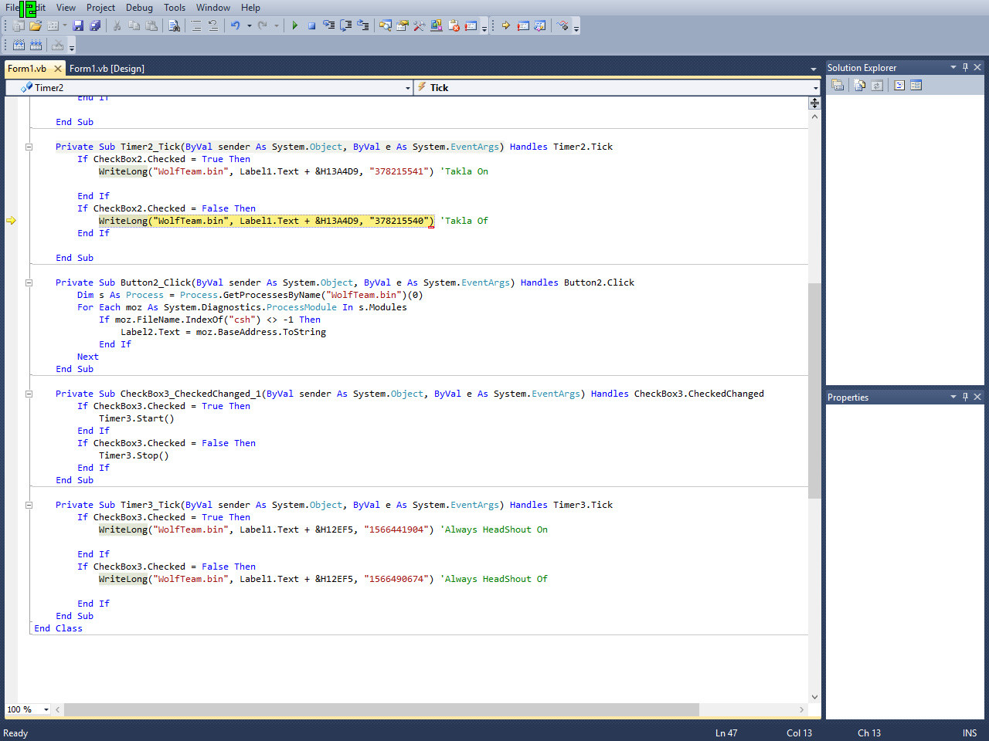Click the horizontal scrollbar thumb in editor
Image resolution: width=989 pixels, height=741 pixels.
click(382, 709)
